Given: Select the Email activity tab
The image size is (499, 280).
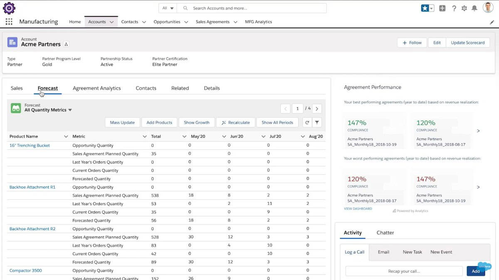Looking at the screenshot, I should coord(383,252).
